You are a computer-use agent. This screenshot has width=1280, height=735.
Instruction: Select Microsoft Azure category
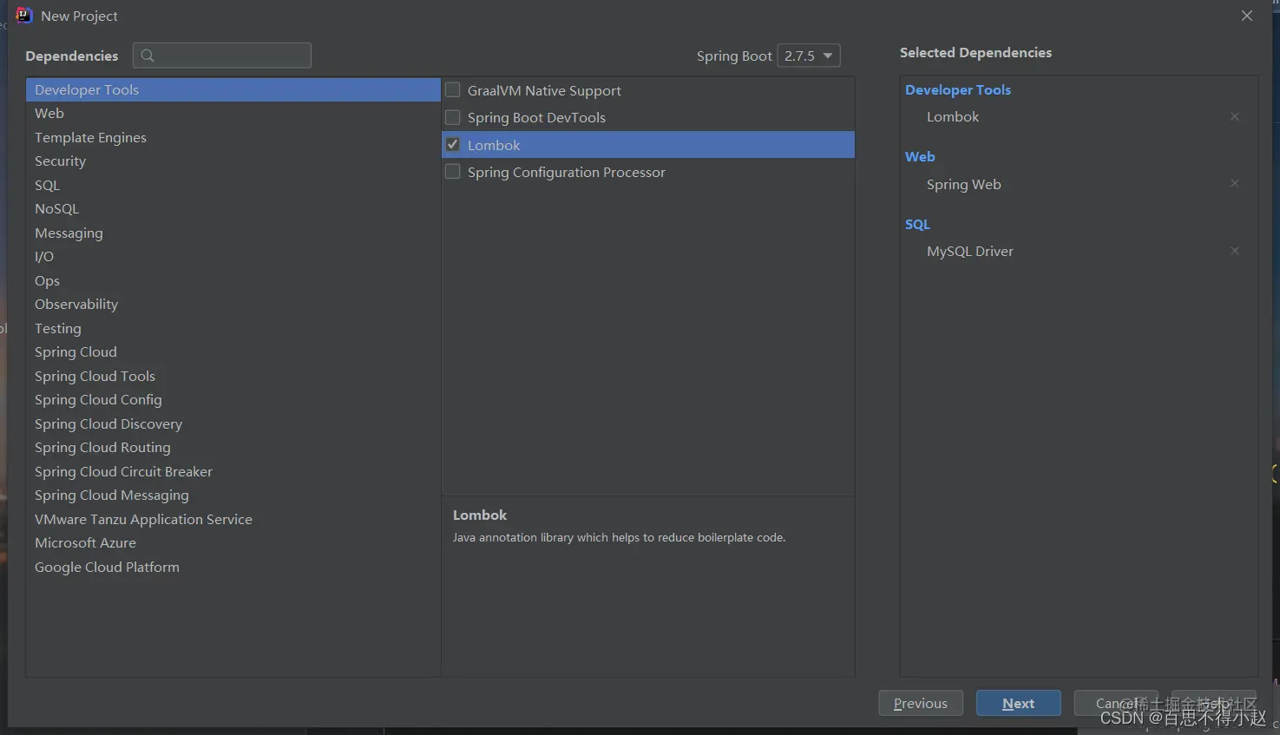[x=233, y=543]
